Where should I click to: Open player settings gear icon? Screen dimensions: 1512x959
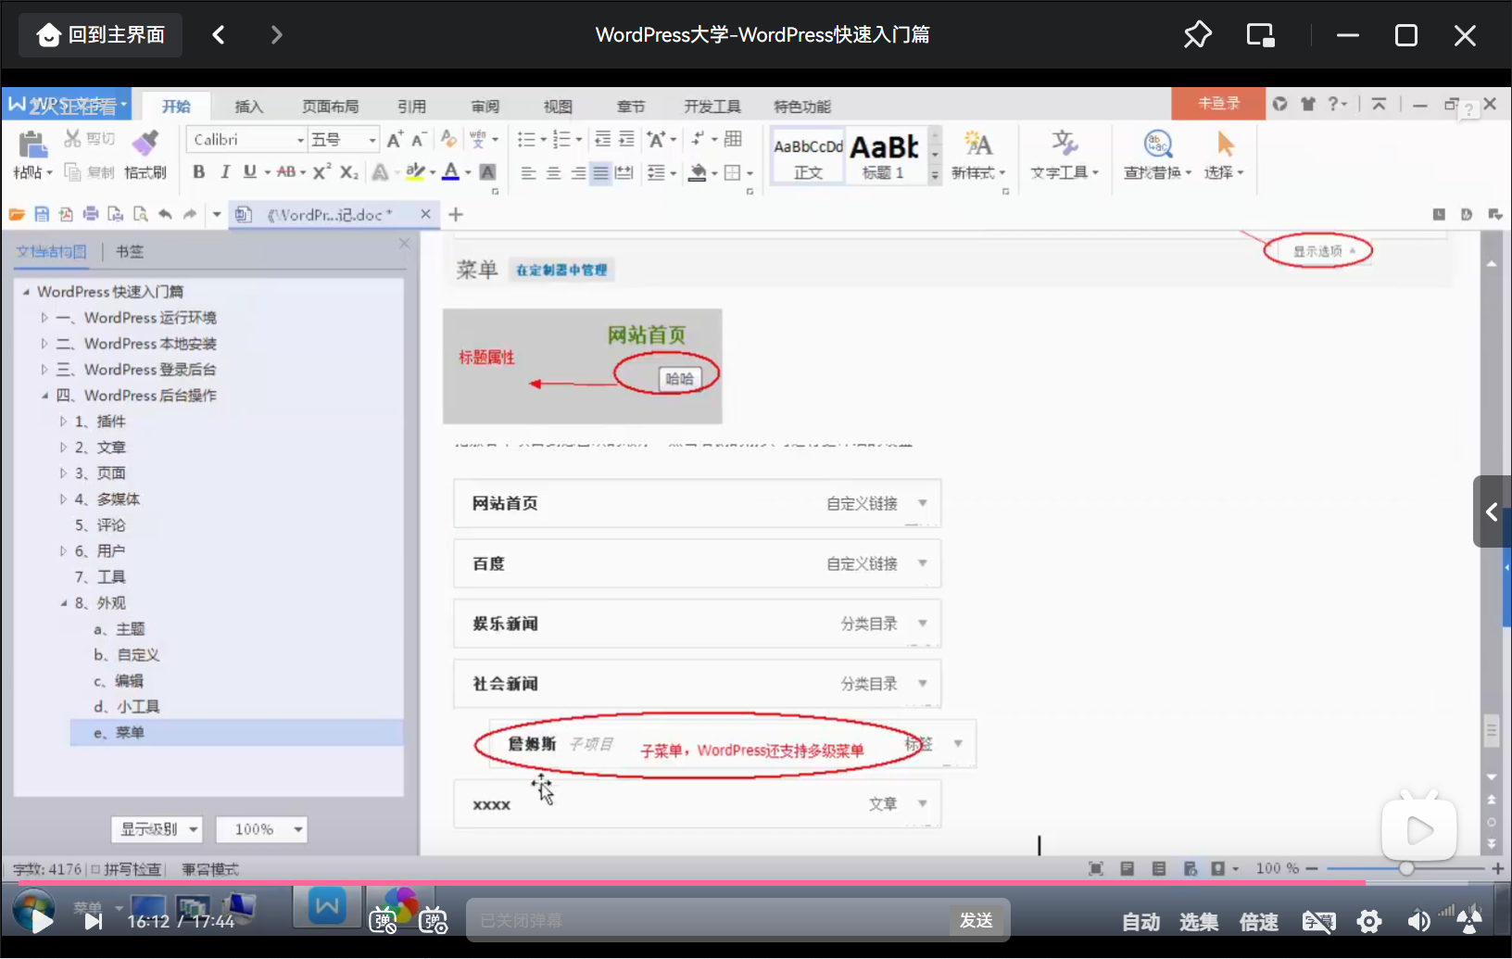coord(1369,921)
